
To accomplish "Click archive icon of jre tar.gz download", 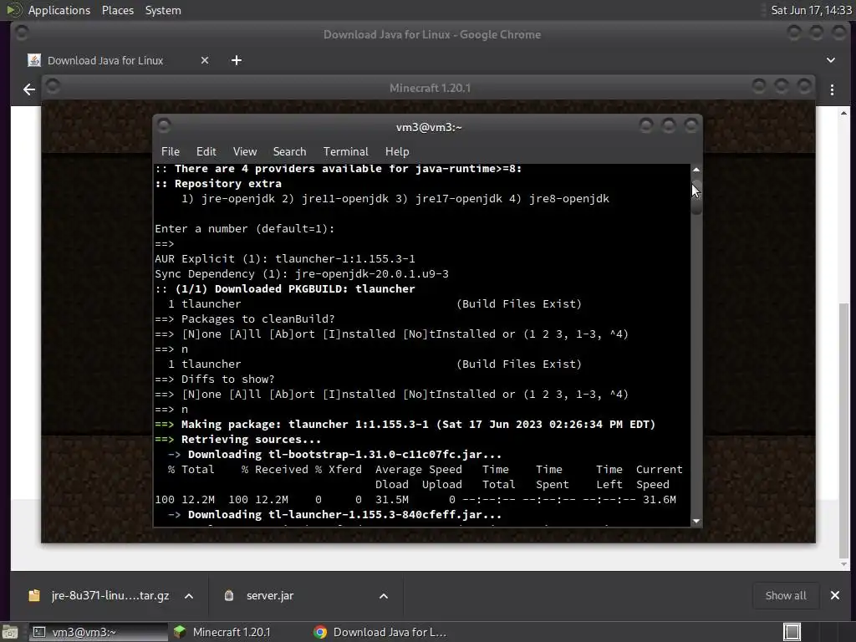I will tap(34, 595).
